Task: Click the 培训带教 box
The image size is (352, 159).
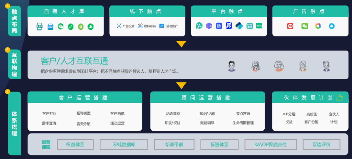Action: tap(174, 144)
